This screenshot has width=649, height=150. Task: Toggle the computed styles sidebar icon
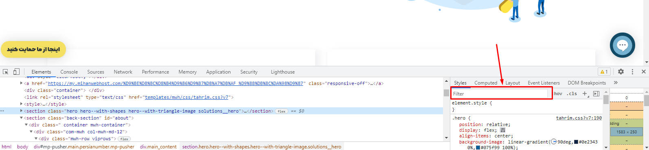point(596,93)
